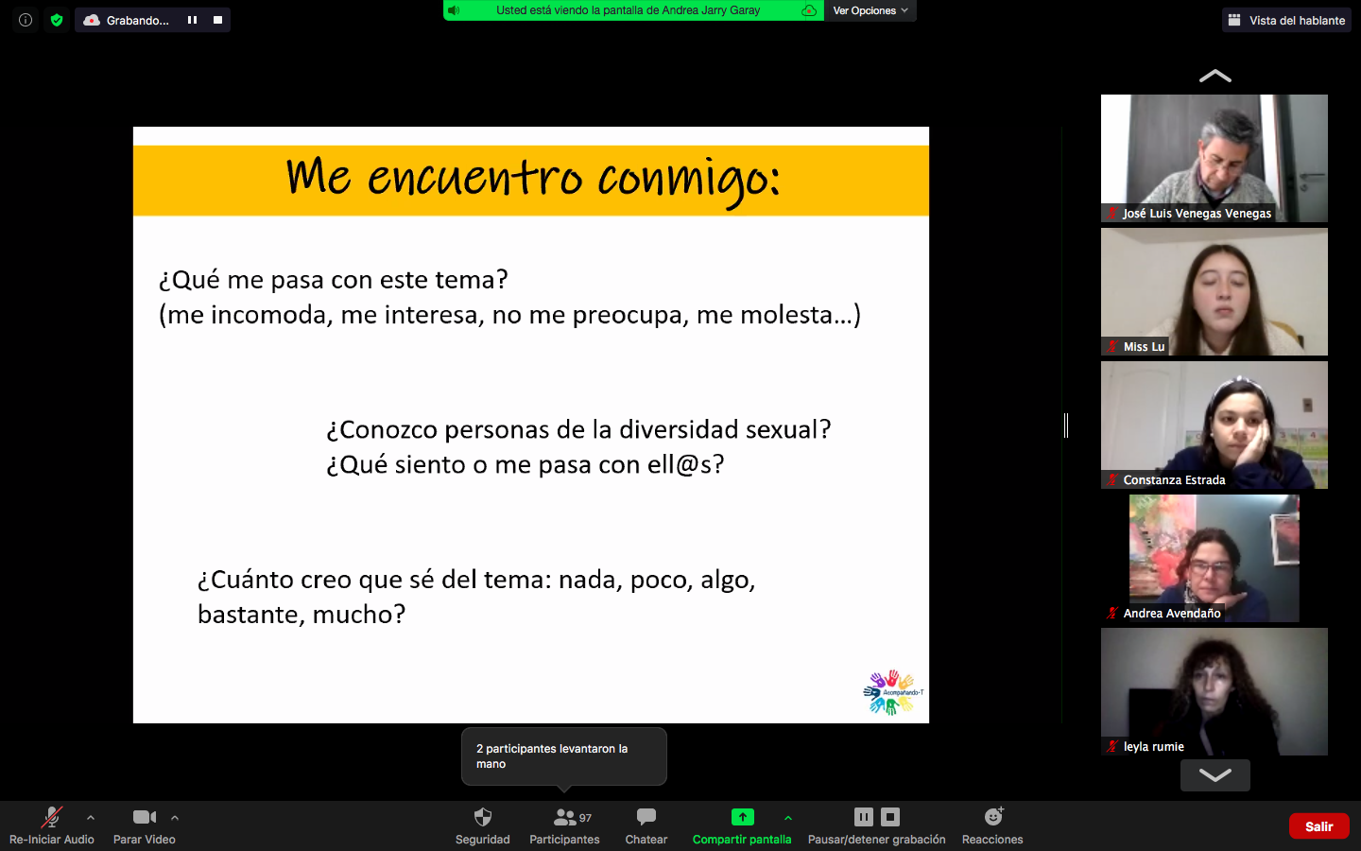Image resolution: width=1361 pixels, height=851 pixels.
Task: Click the green encryption shield icon
Action: point(57,20)
